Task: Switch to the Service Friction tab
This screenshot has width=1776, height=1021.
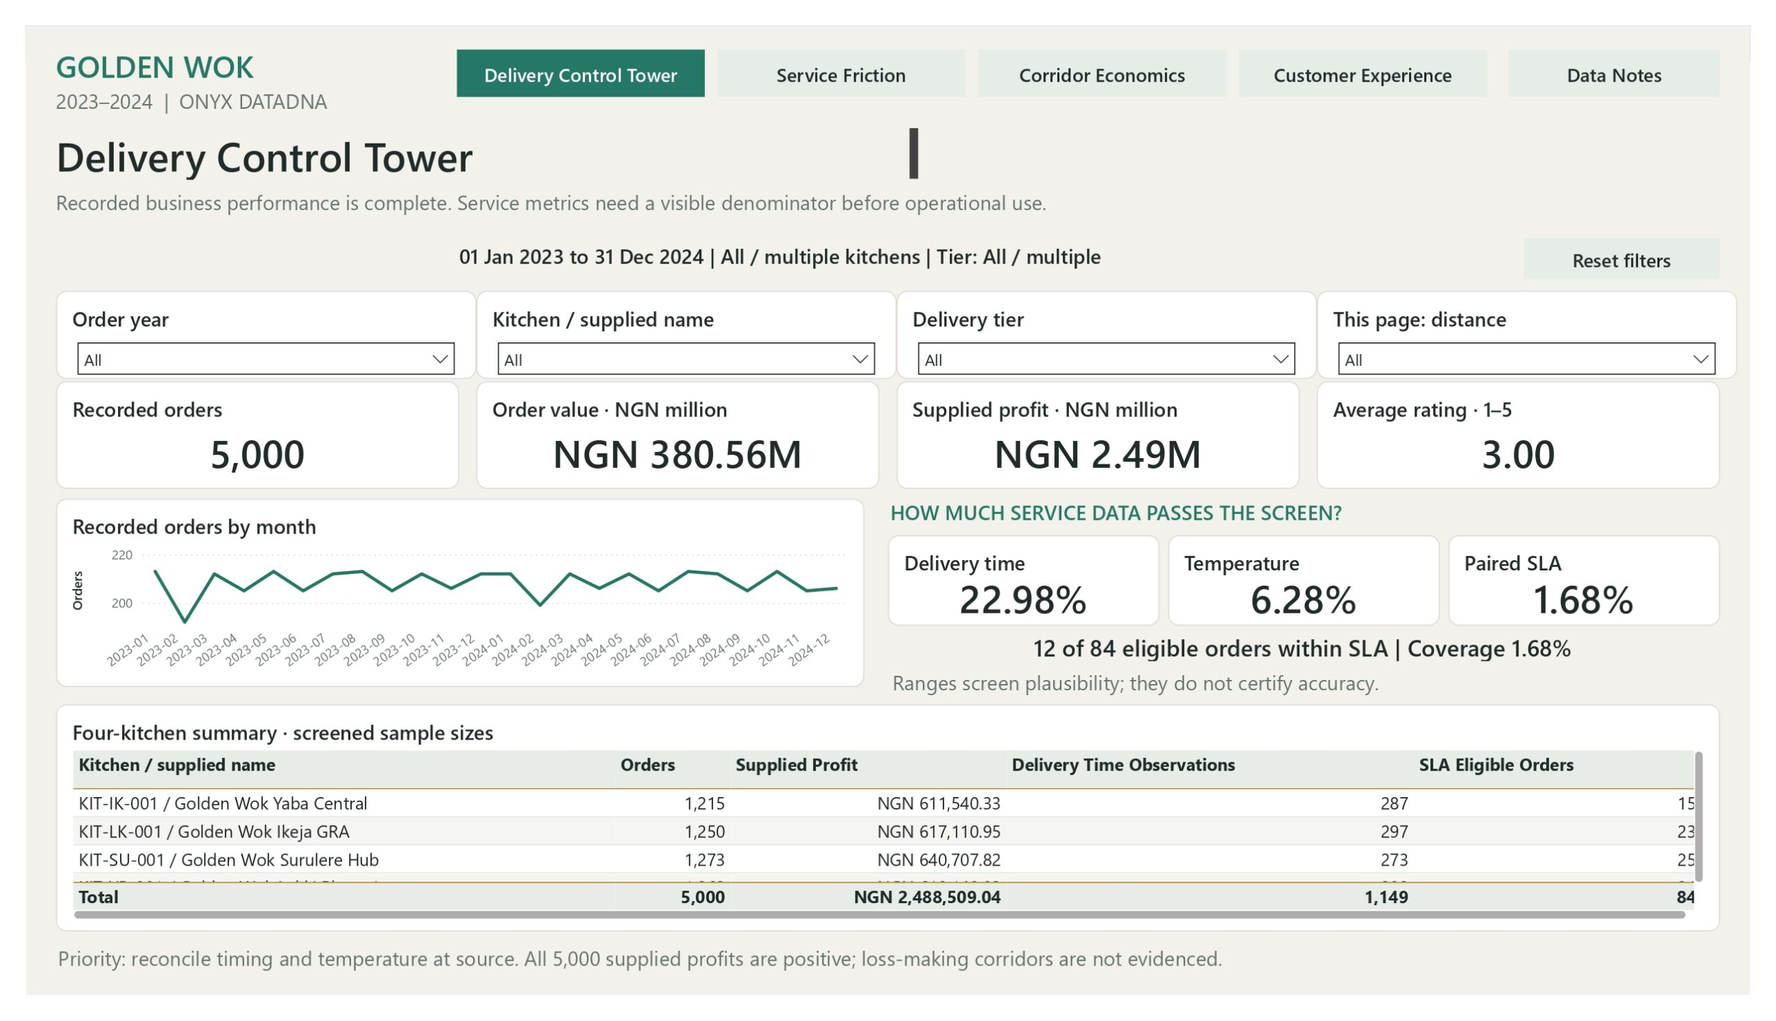Action: pos(840,73)
